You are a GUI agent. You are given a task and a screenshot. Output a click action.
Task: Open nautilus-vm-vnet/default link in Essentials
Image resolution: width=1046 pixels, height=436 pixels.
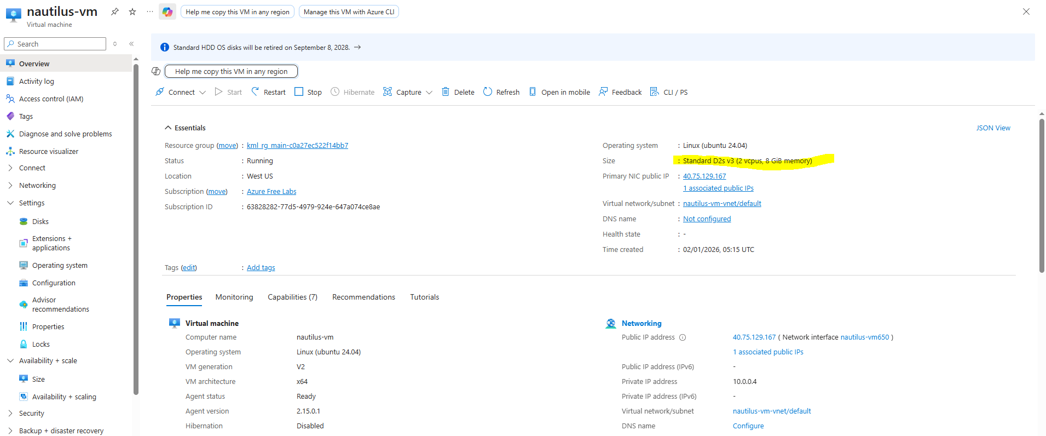pos(722,203)
